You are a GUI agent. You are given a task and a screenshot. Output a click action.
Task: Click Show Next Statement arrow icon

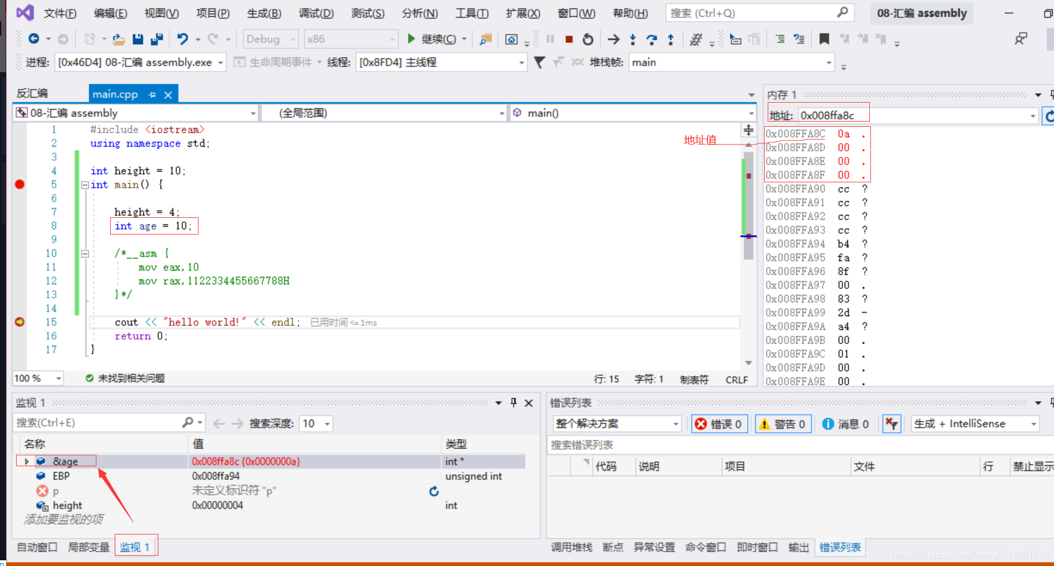click(613, 39)
